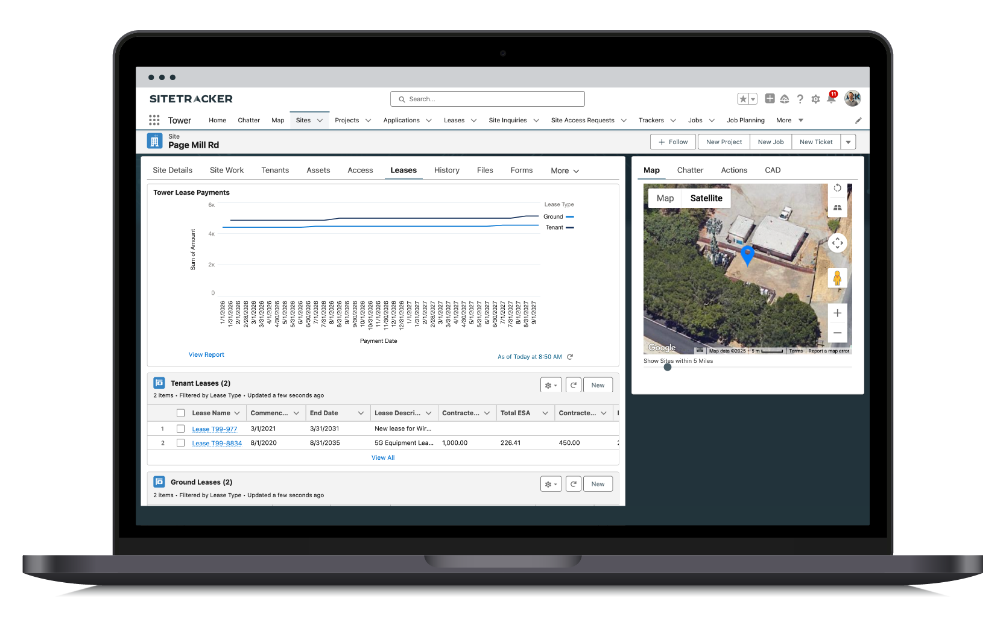Screen dimensions: 1006x628
Task: Expand the Sites tab dropdown
Action: coord(320,120)
